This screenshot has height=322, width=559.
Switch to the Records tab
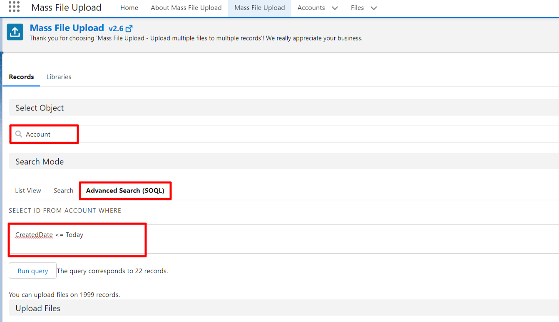pyautogui.click(x=21, y=77)
